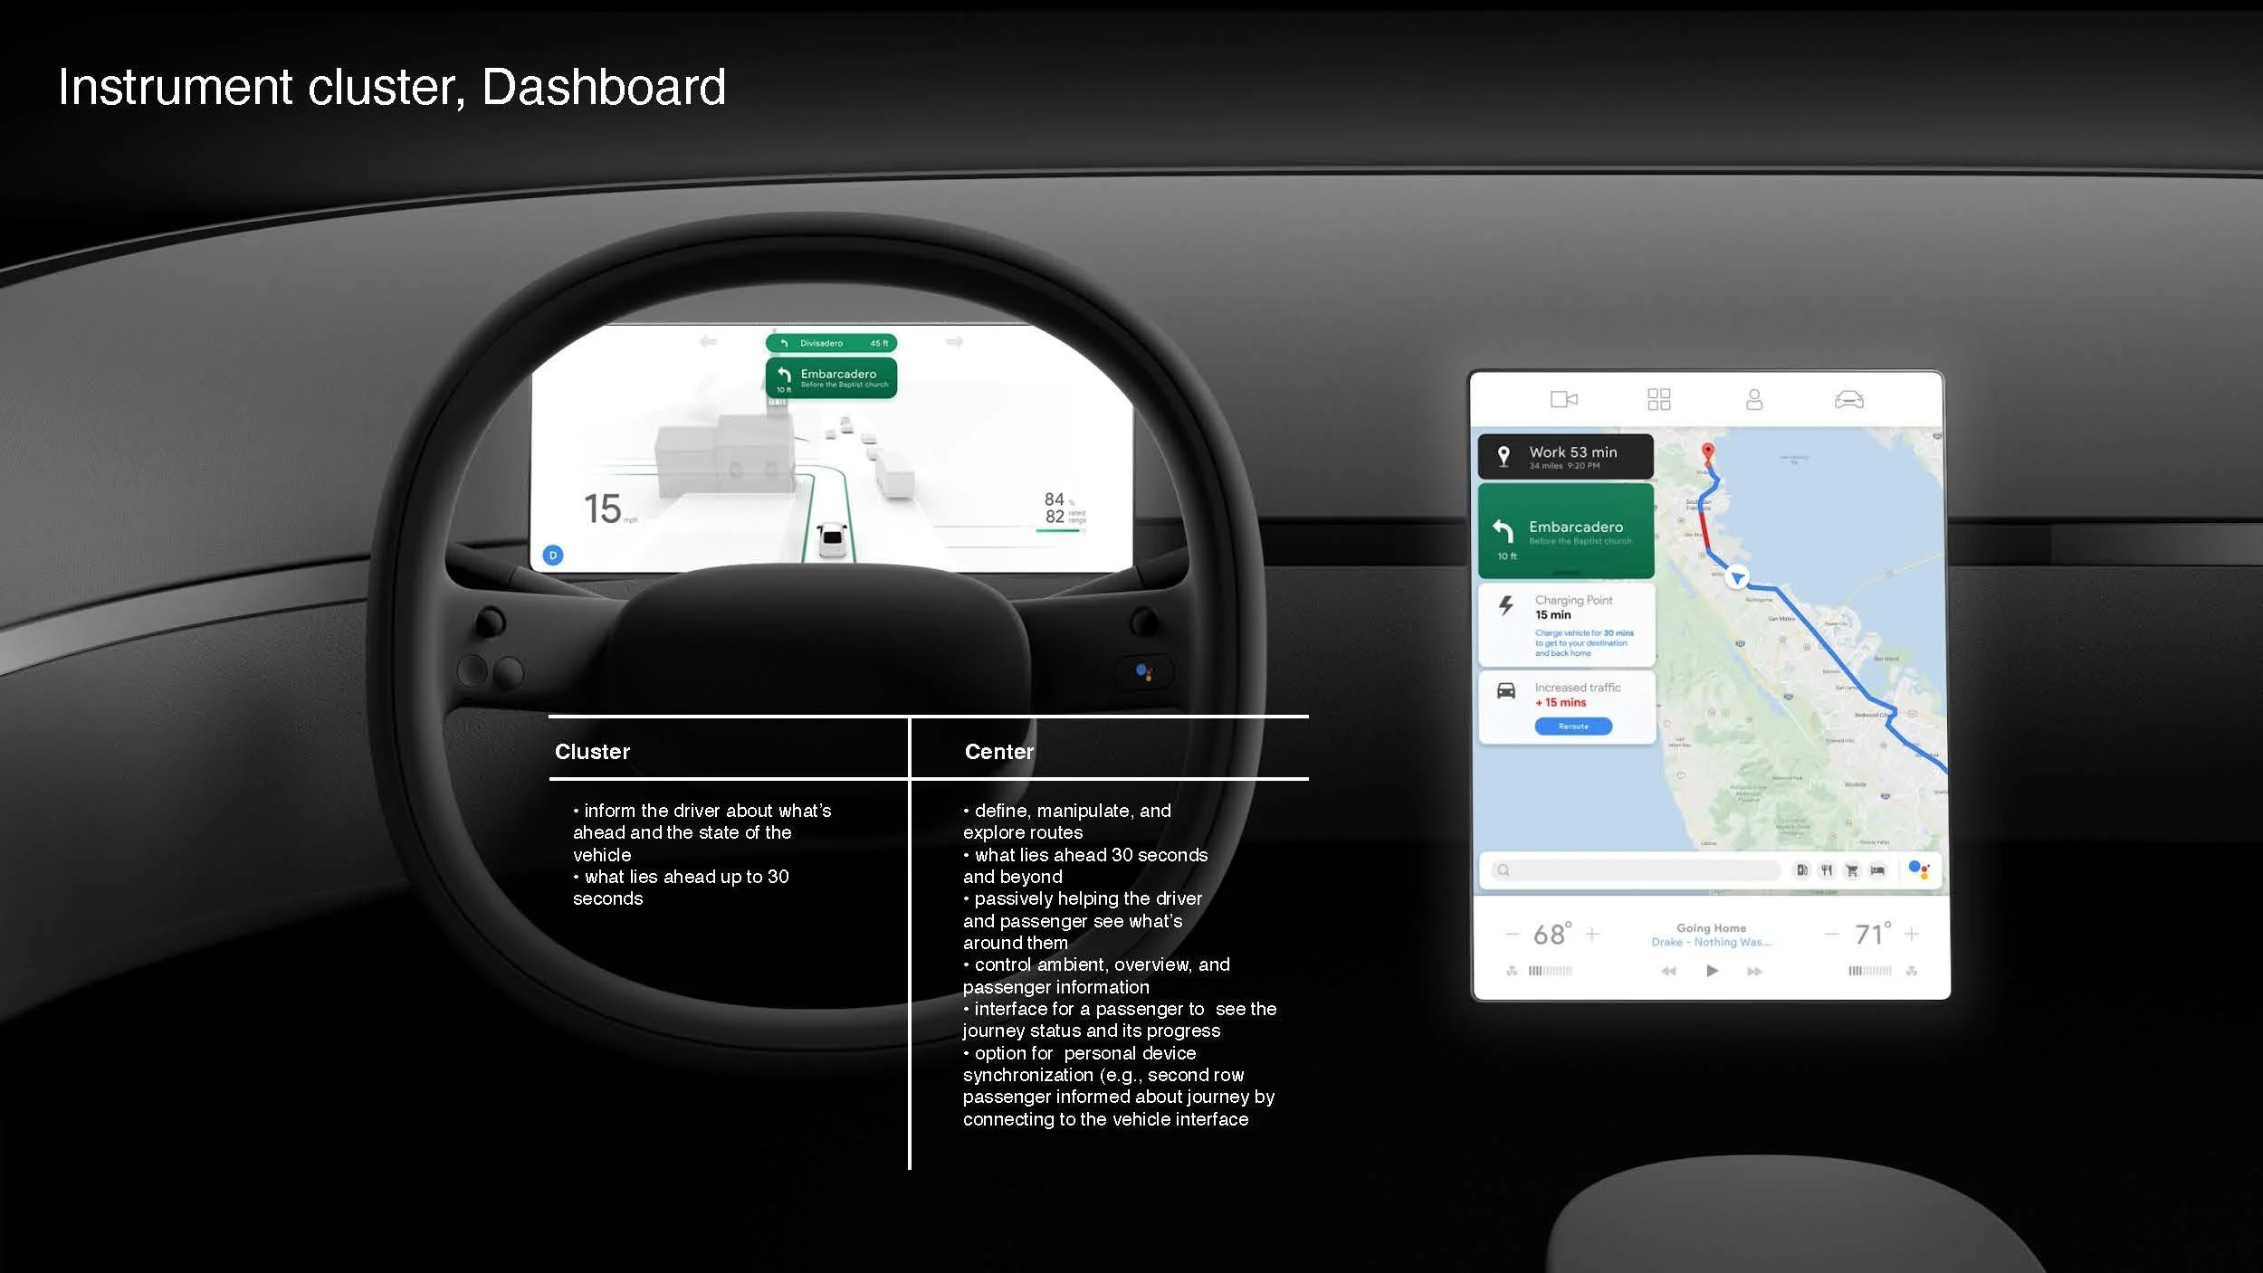Increase right temperature from 71°
The height and width of the screenshot is (1273, 2263).
[1912, 934]
